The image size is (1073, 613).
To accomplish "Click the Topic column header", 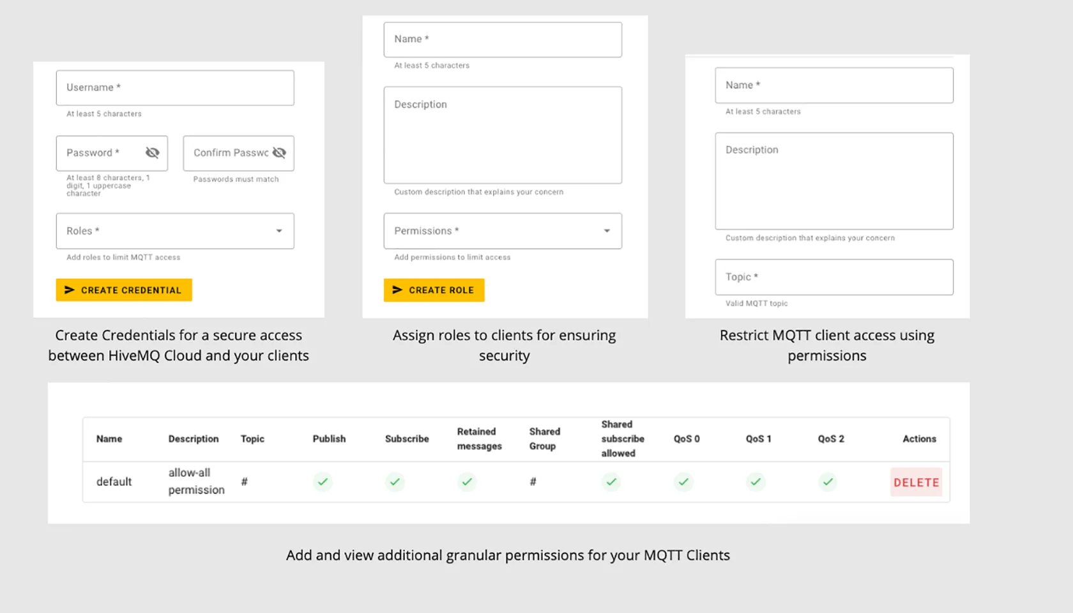I will click(x=252, y=438).
